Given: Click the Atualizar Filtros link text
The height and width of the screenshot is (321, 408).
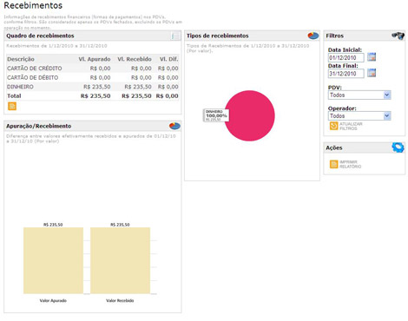Looking at the screenshot, I should point(351,126).
